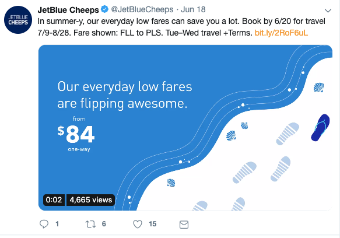The height and width of the screenshot is (238, 340).
Task: Click the $84 fare price in video
Action: pos(76,134)
